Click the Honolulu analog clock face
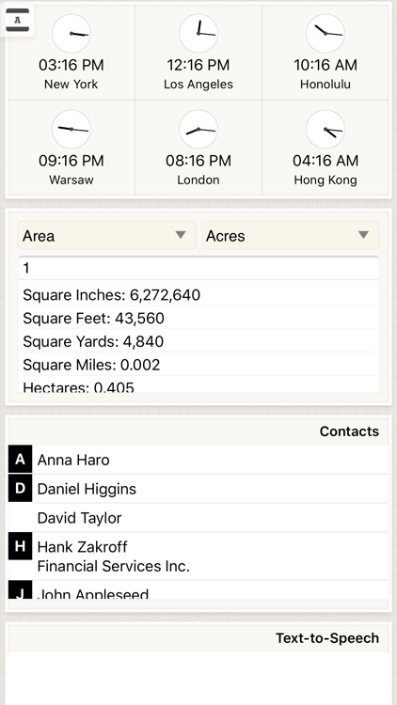The image size is (397, 705). (x=326, y=34)
